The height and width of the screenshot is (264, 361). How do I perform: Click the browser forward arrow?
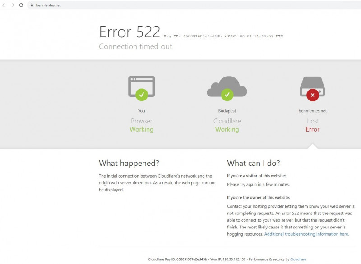coord(13,5)
